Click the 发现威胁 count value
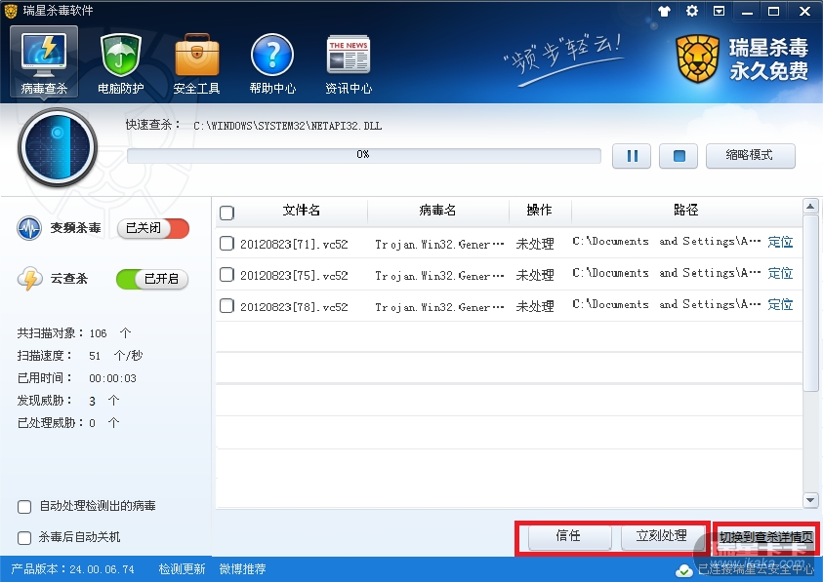 coord(93,402)
